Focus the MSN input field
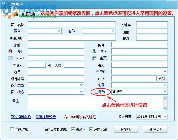 [140, 51]
